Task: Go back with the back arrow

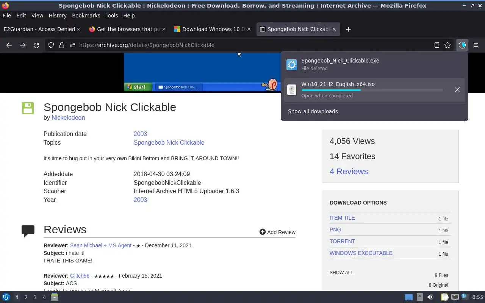Action: coord(9,45)
